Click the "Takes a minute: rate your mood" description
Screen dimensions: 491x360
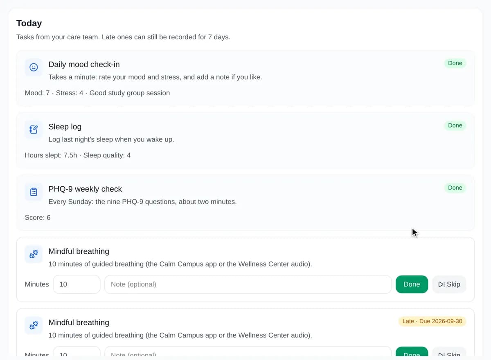coord(155,77)
